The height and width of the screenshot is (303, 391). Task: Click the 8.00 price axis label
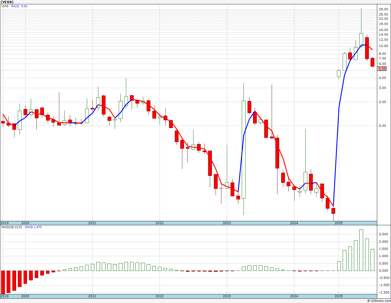point(383,54)
